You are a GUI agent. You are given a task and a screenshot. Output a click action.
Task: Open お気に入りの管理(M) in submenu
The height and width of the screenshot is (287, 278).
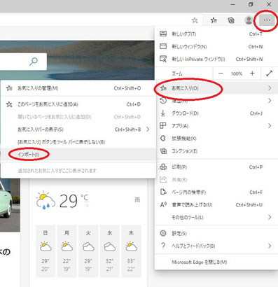[x=78, y=88]
